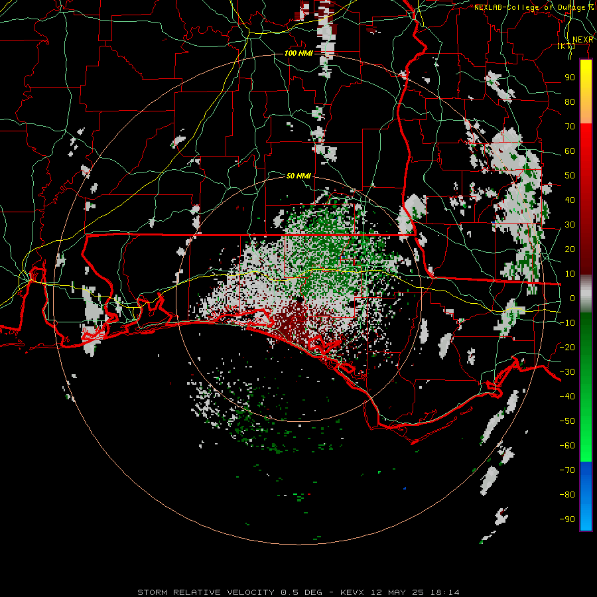
Task: Click the NEXR label at top right
Action: tap(582, 40)
